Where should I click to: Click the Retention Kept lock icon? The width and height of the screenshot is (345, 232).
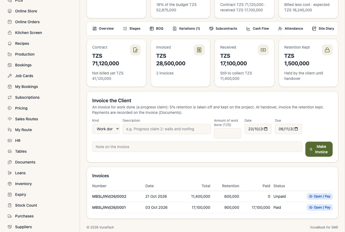(x=327, y=50)
